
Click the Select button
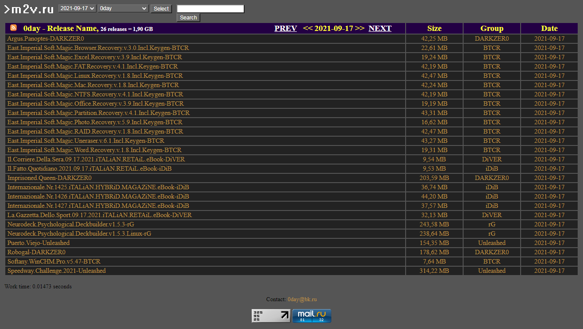coord(161,9)
